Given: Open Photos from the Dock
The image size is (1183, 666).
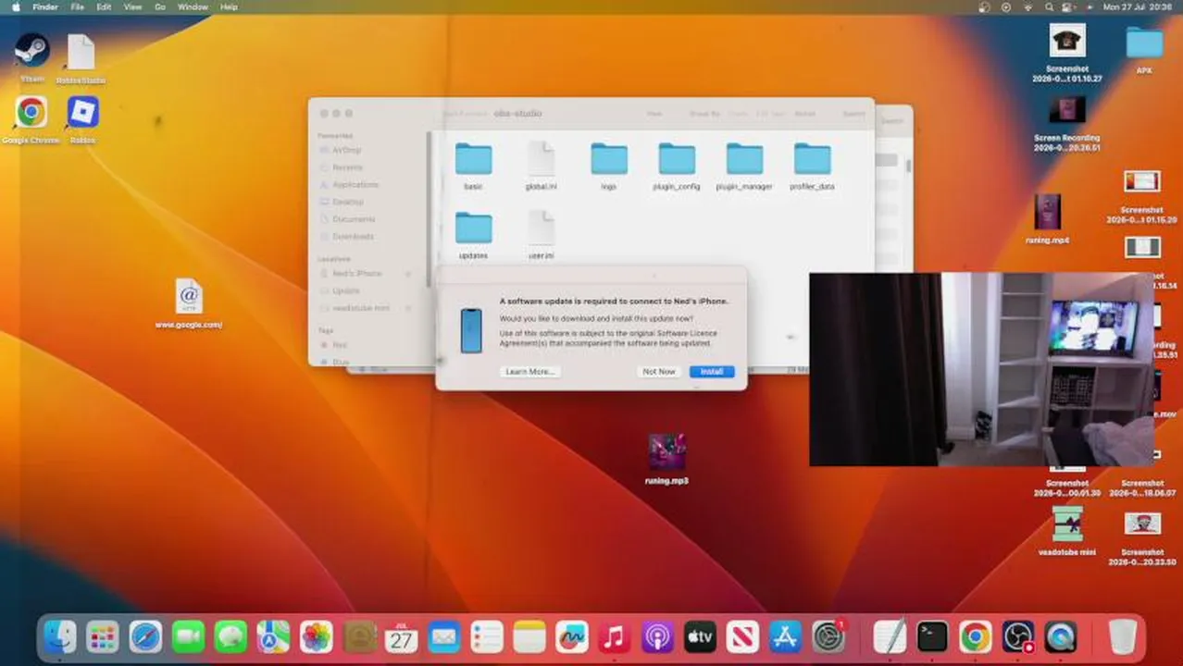Looking at the screenshot, I should [x=316, y=636].
